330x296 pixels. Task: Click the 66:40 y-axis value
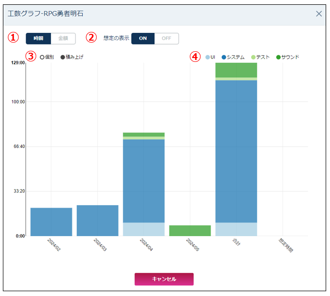pyautogui.click(x=19, y=147)
